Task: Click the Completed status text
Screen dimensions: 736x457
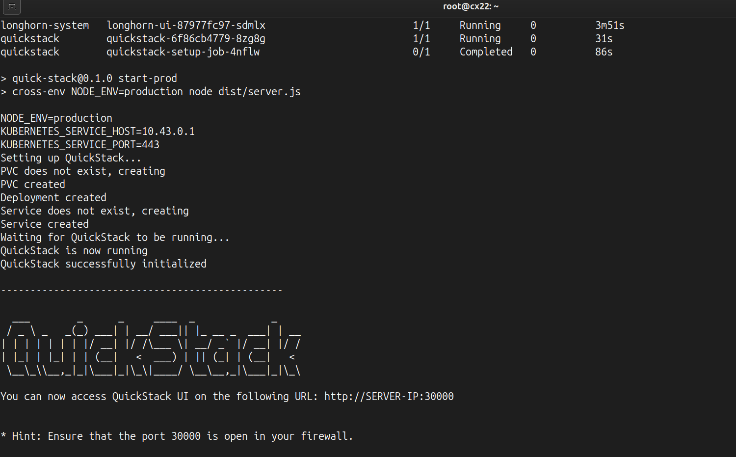Action: (486, 52)
